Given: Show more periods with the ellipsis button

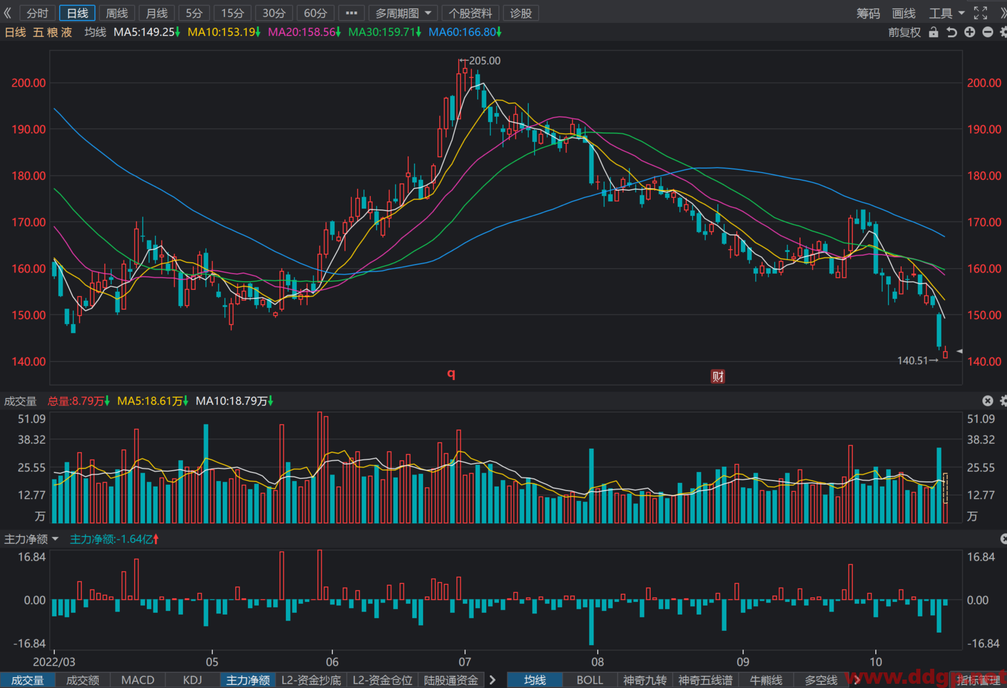Looking at the screenshot, I should click(352, 13).
